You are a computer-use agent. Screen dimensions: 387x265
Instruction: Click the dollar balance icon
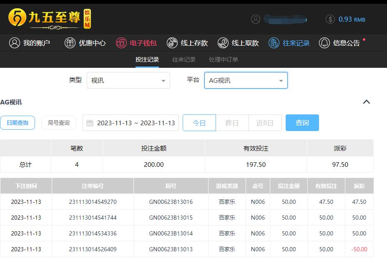point(330,19)
